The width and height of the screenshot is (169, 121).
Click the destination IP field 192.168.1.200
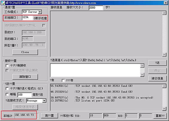click(x=34, y=33)
